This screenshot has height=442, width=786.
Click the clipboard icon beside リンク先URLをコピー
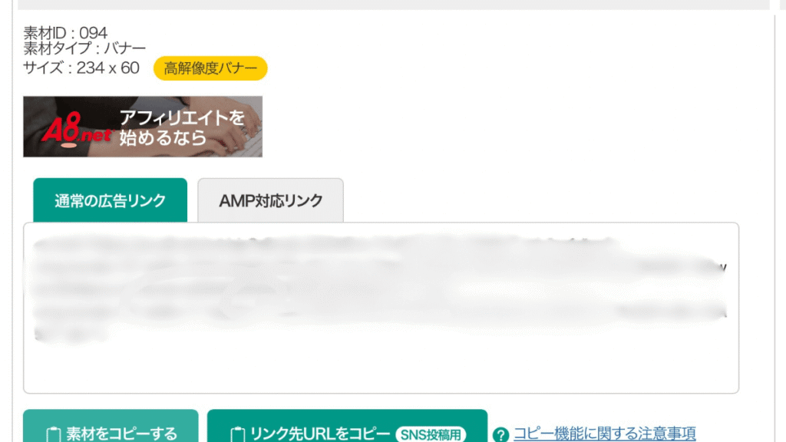tap(238, 434)
